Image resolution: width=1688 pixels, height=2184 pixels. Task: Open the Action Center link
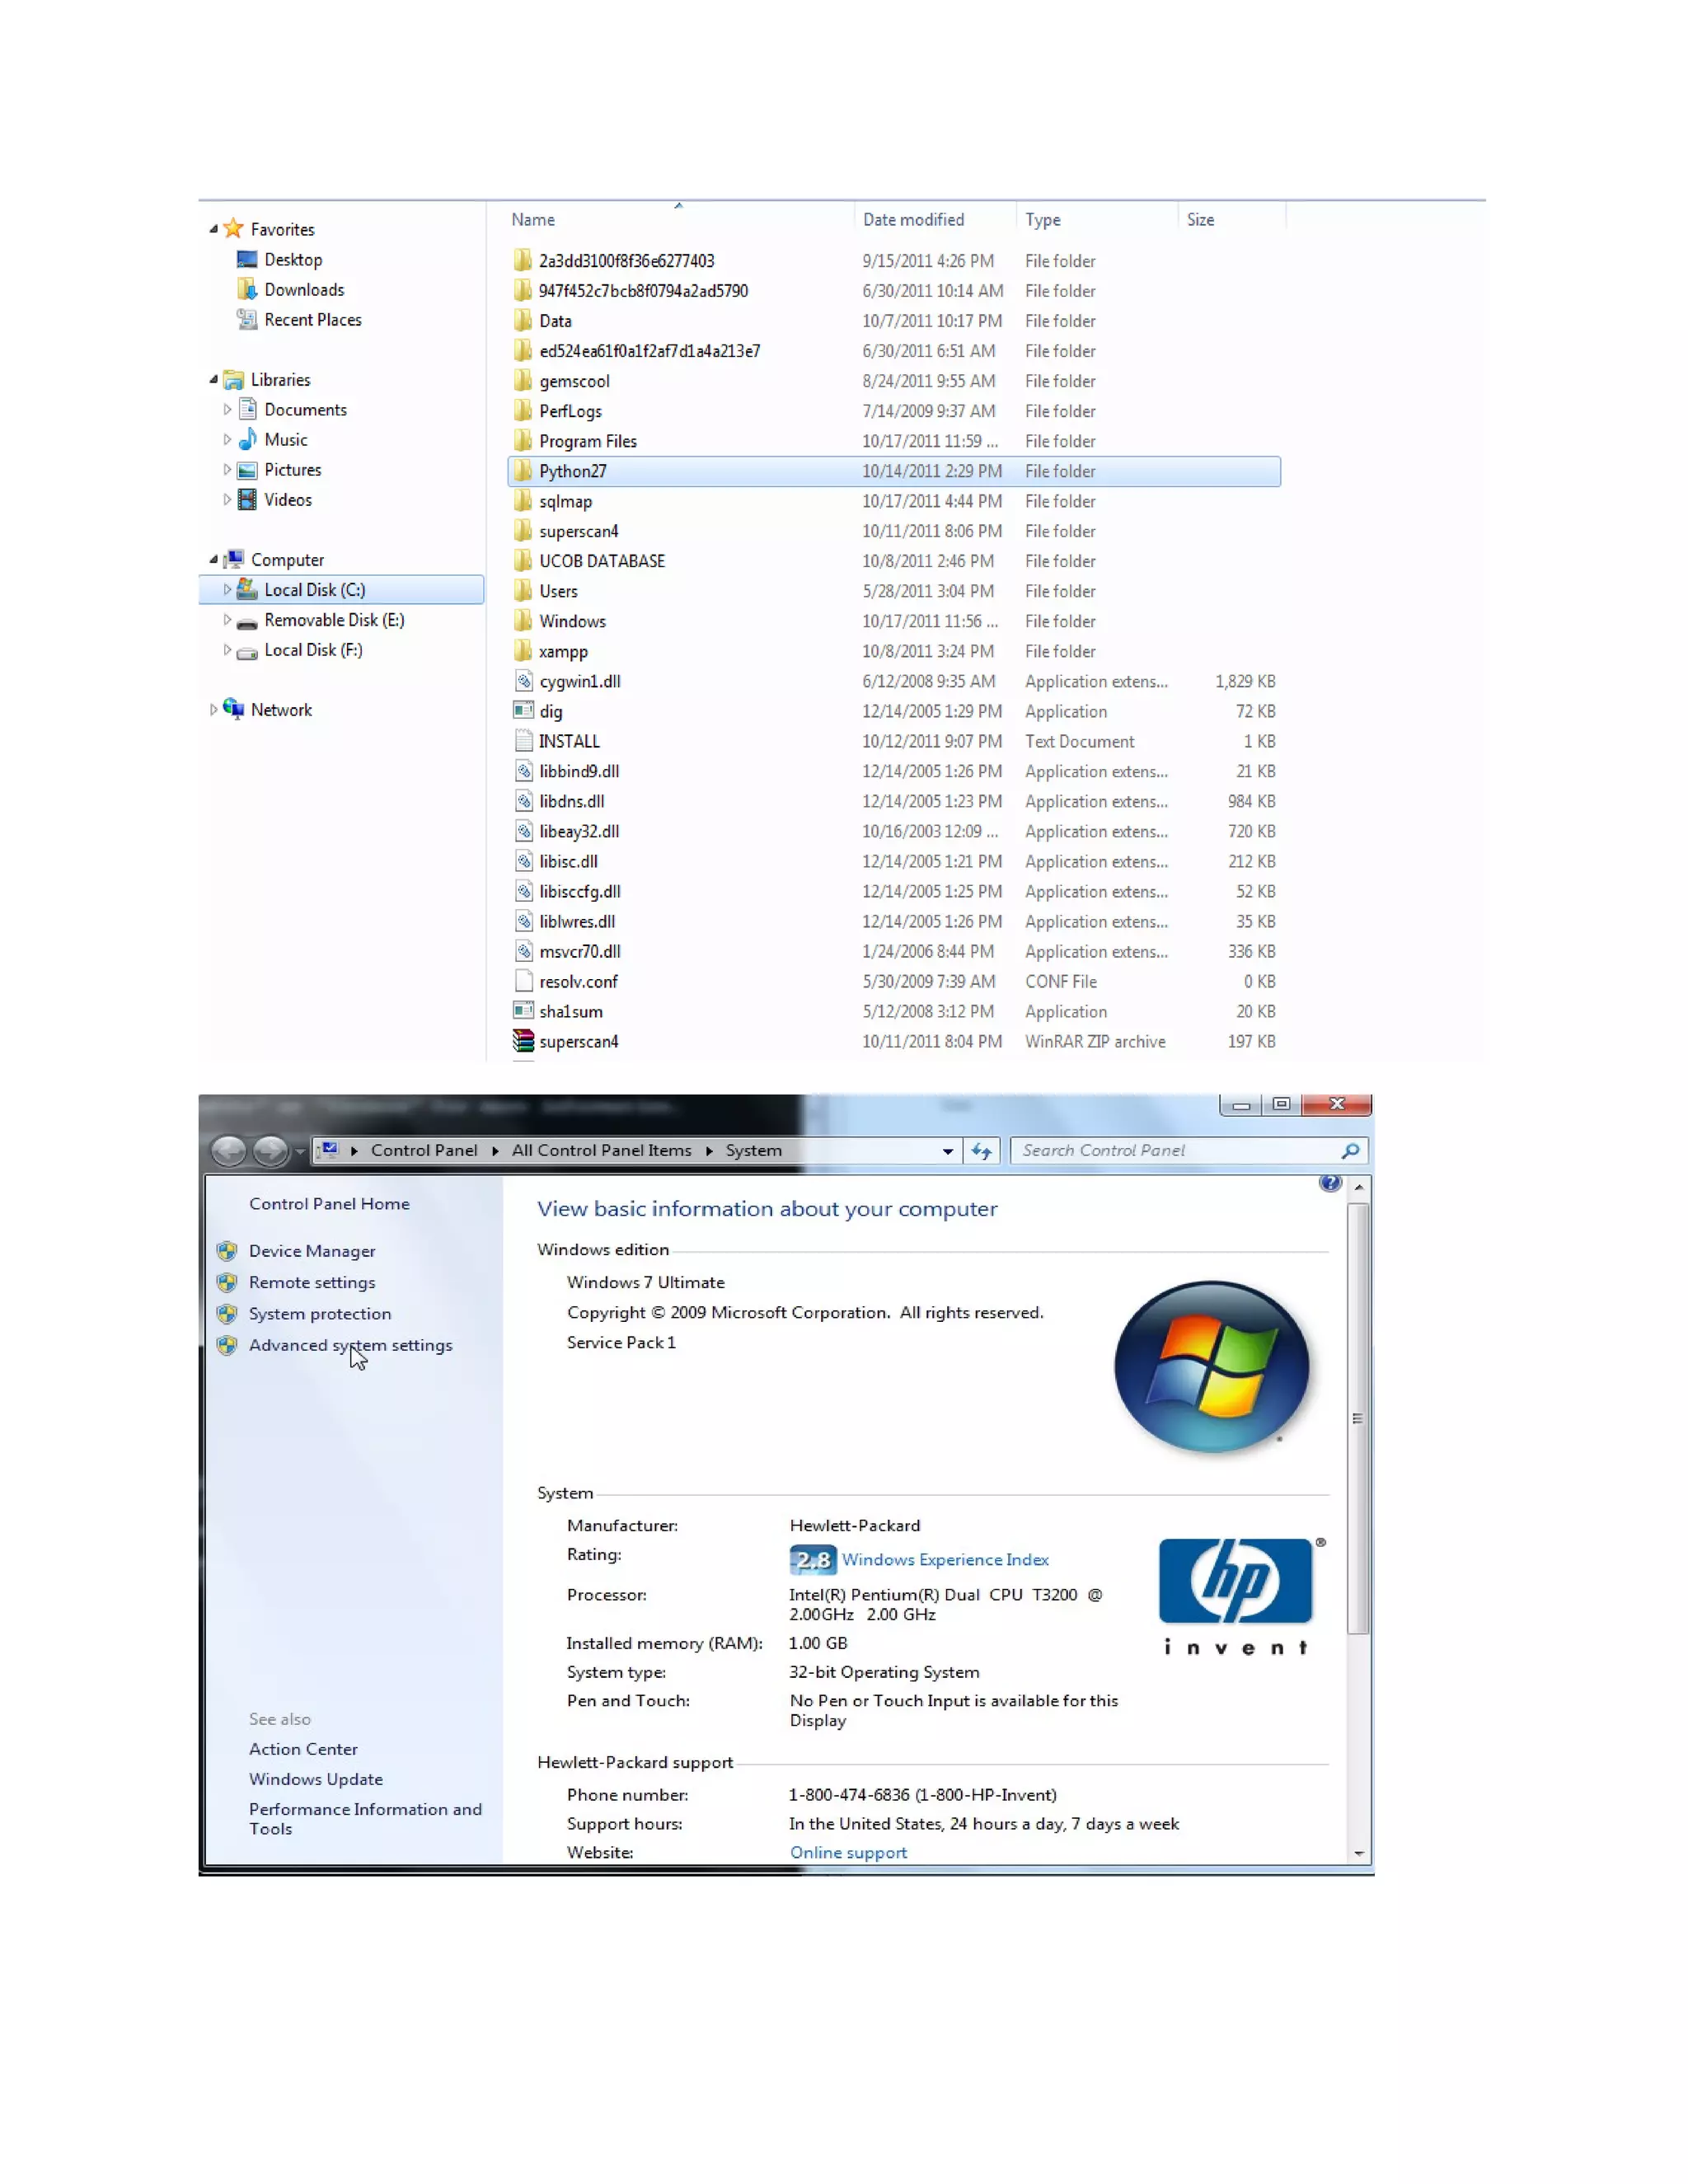[303, 1749]
